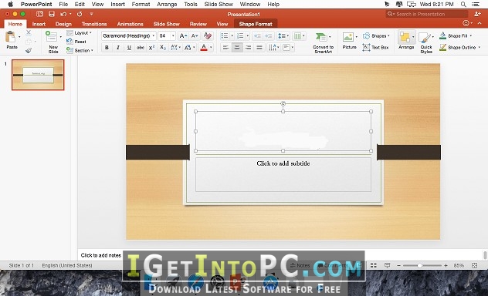Open the Arrange tool

406,40
